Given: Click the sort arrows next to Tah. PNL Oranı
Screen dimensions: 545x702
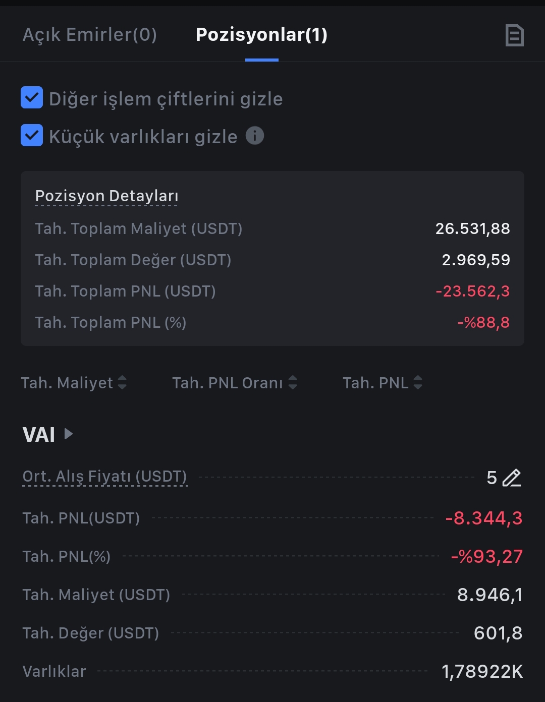Looking at the screenshot, I should tap(293, 383).
